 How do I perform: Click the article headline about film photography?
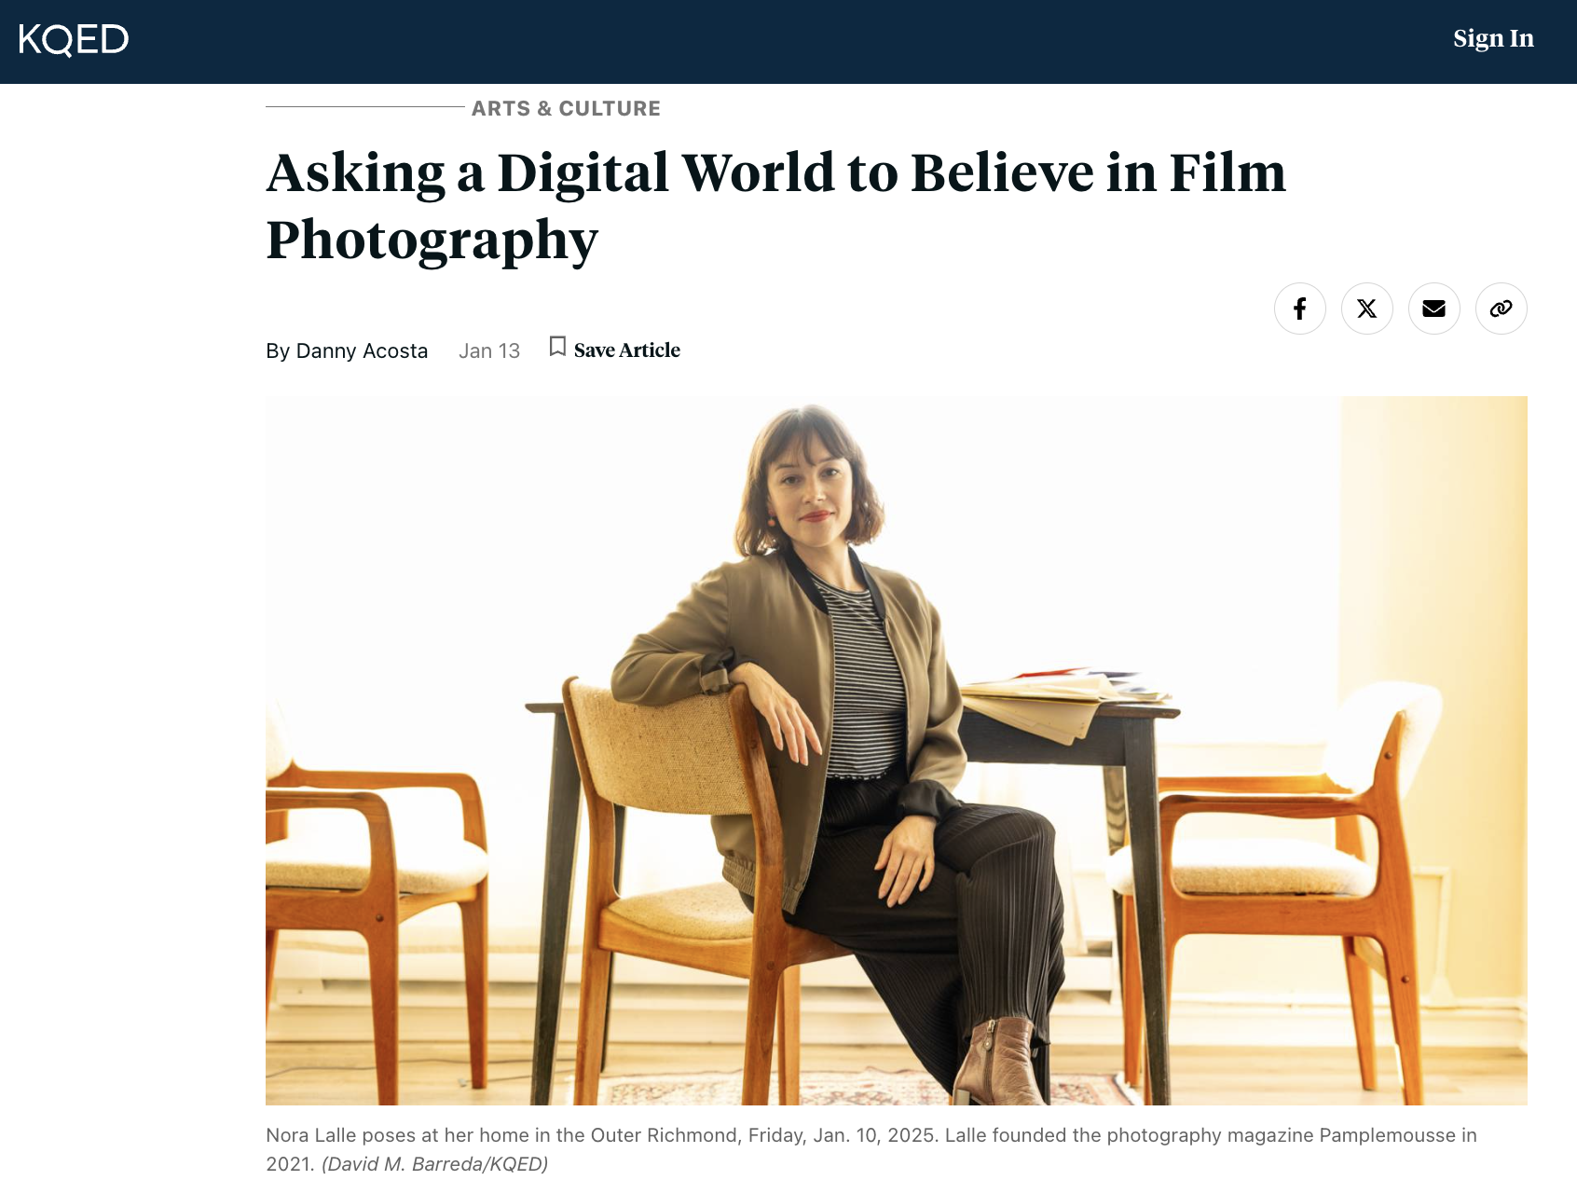(x=775, y=206)
